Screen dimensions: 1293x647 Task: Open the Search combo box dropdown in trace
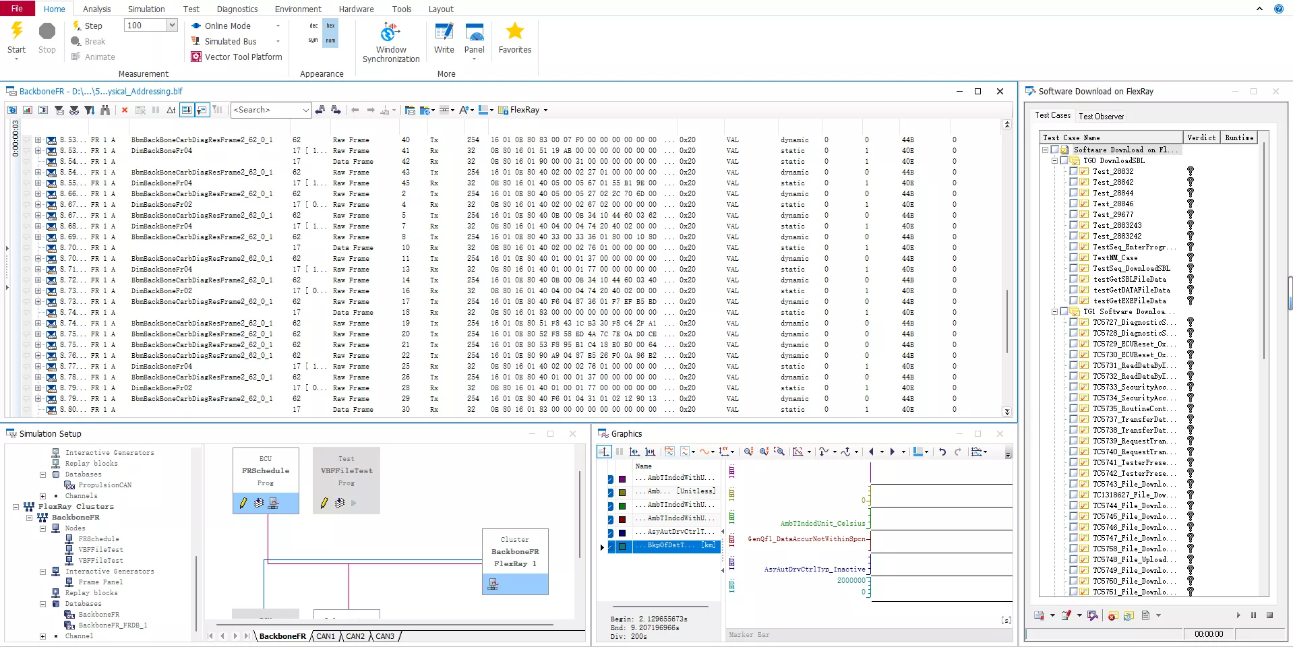(305, 110)
